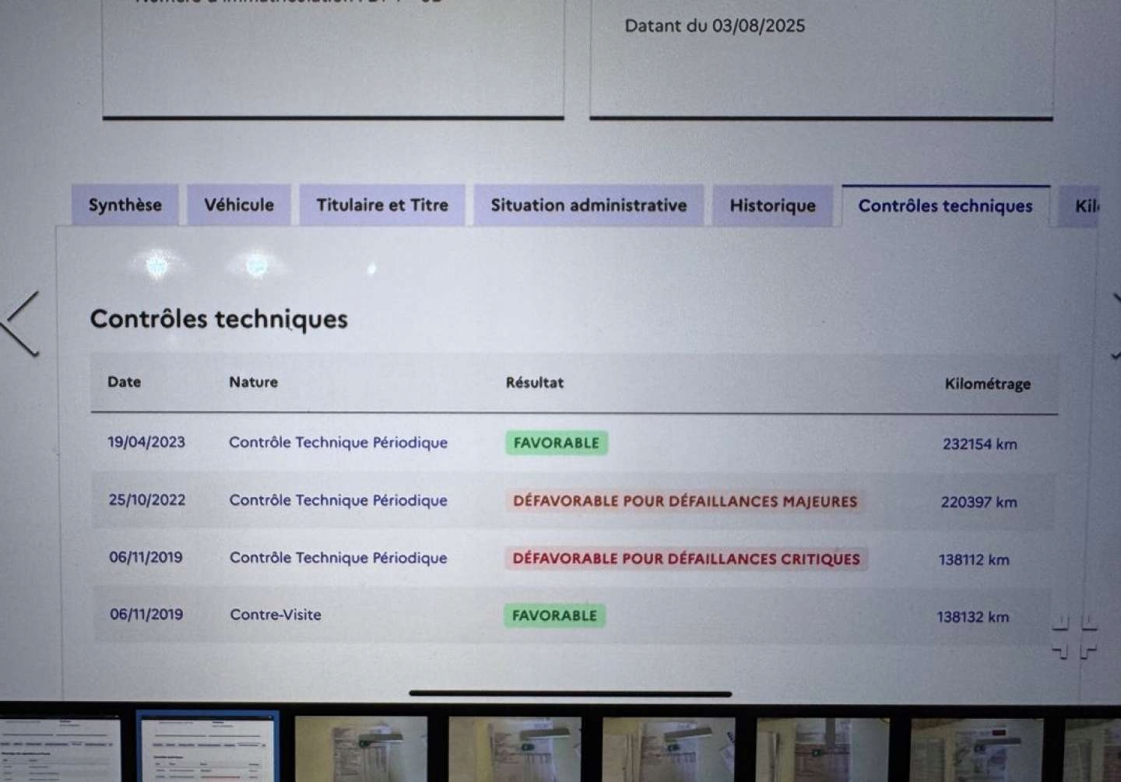Select the Titulaire et Titre tab
This screenshot has height=782, width=1121.
pos(382,205)
